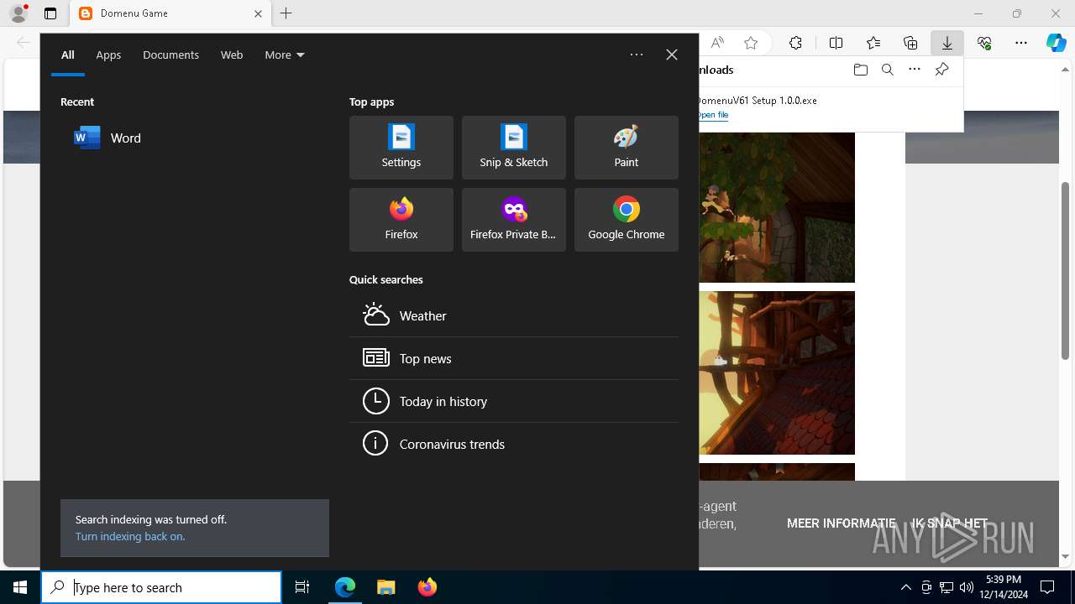Viewport: 1075px width, 604px height.
Task: Open Edge Browser essentials icon
Action: 984,43
